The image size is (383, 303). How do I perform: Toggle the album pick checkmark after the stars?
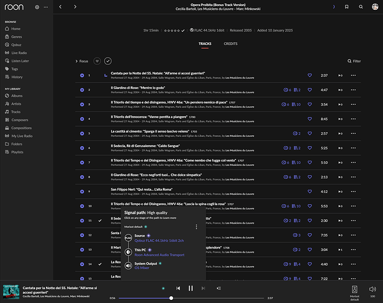click(x=183, y=30)
